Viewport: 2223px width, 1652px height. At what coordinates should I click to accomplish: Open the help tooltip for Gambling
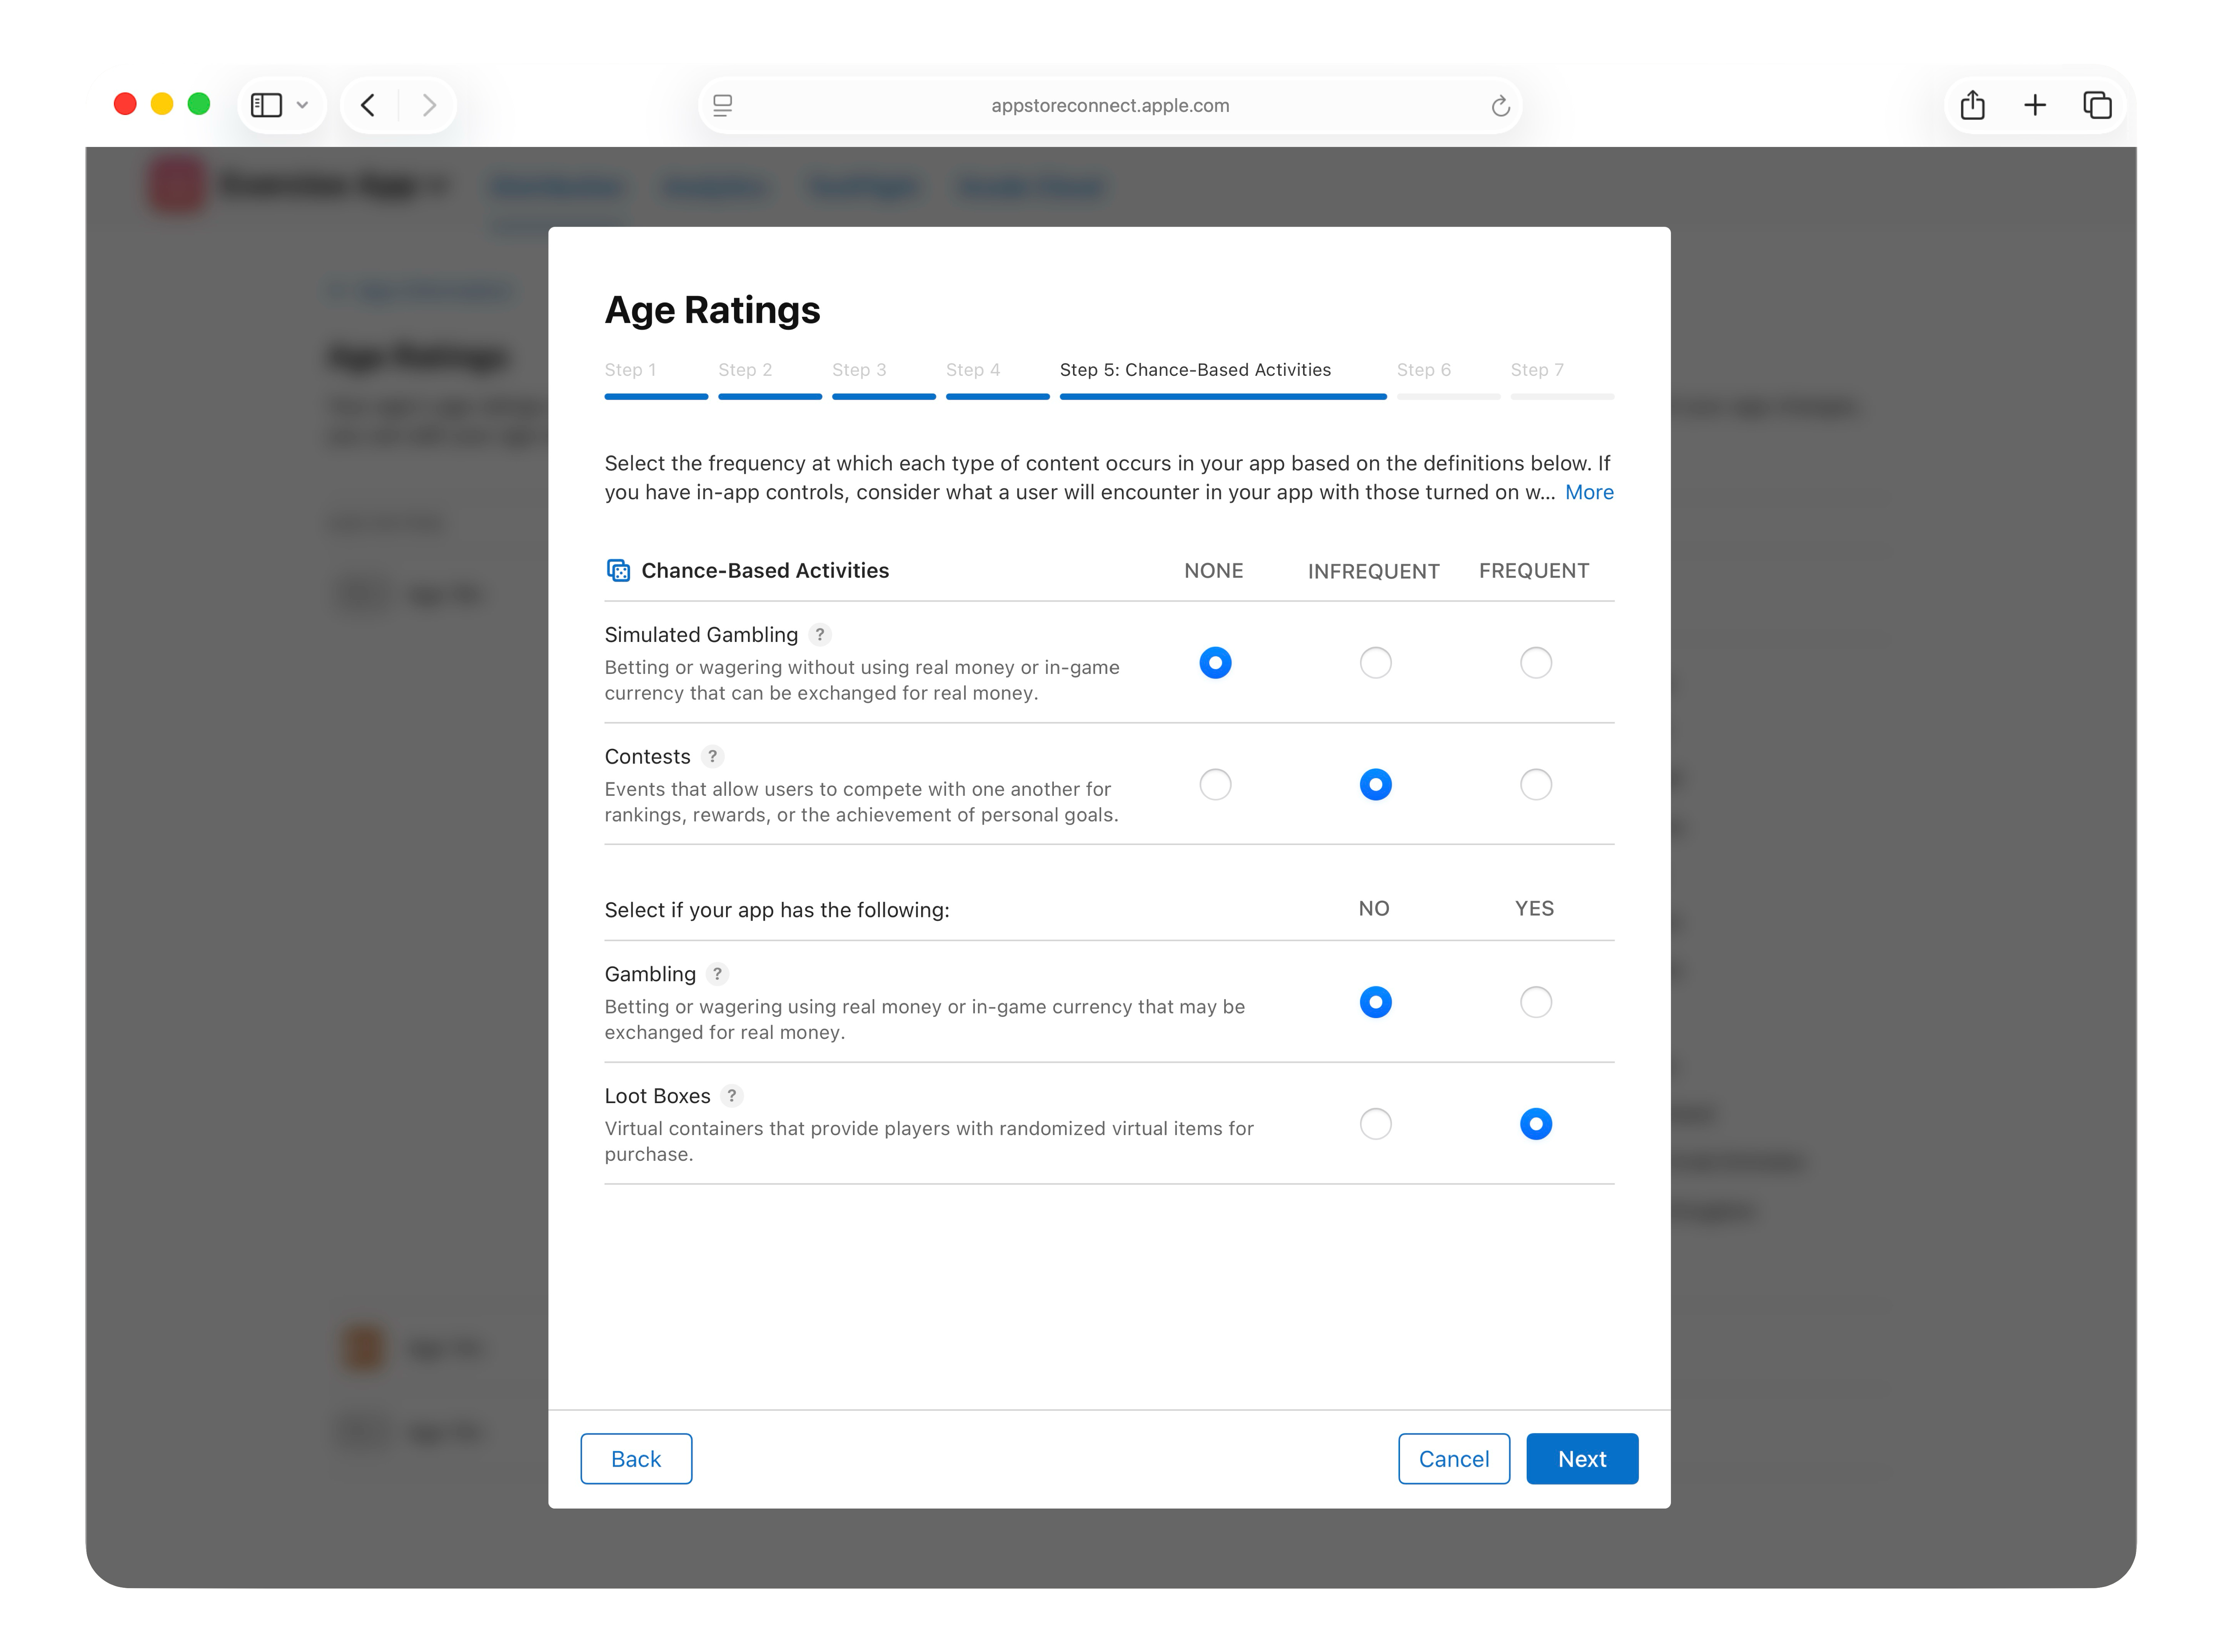pos(717,974)
